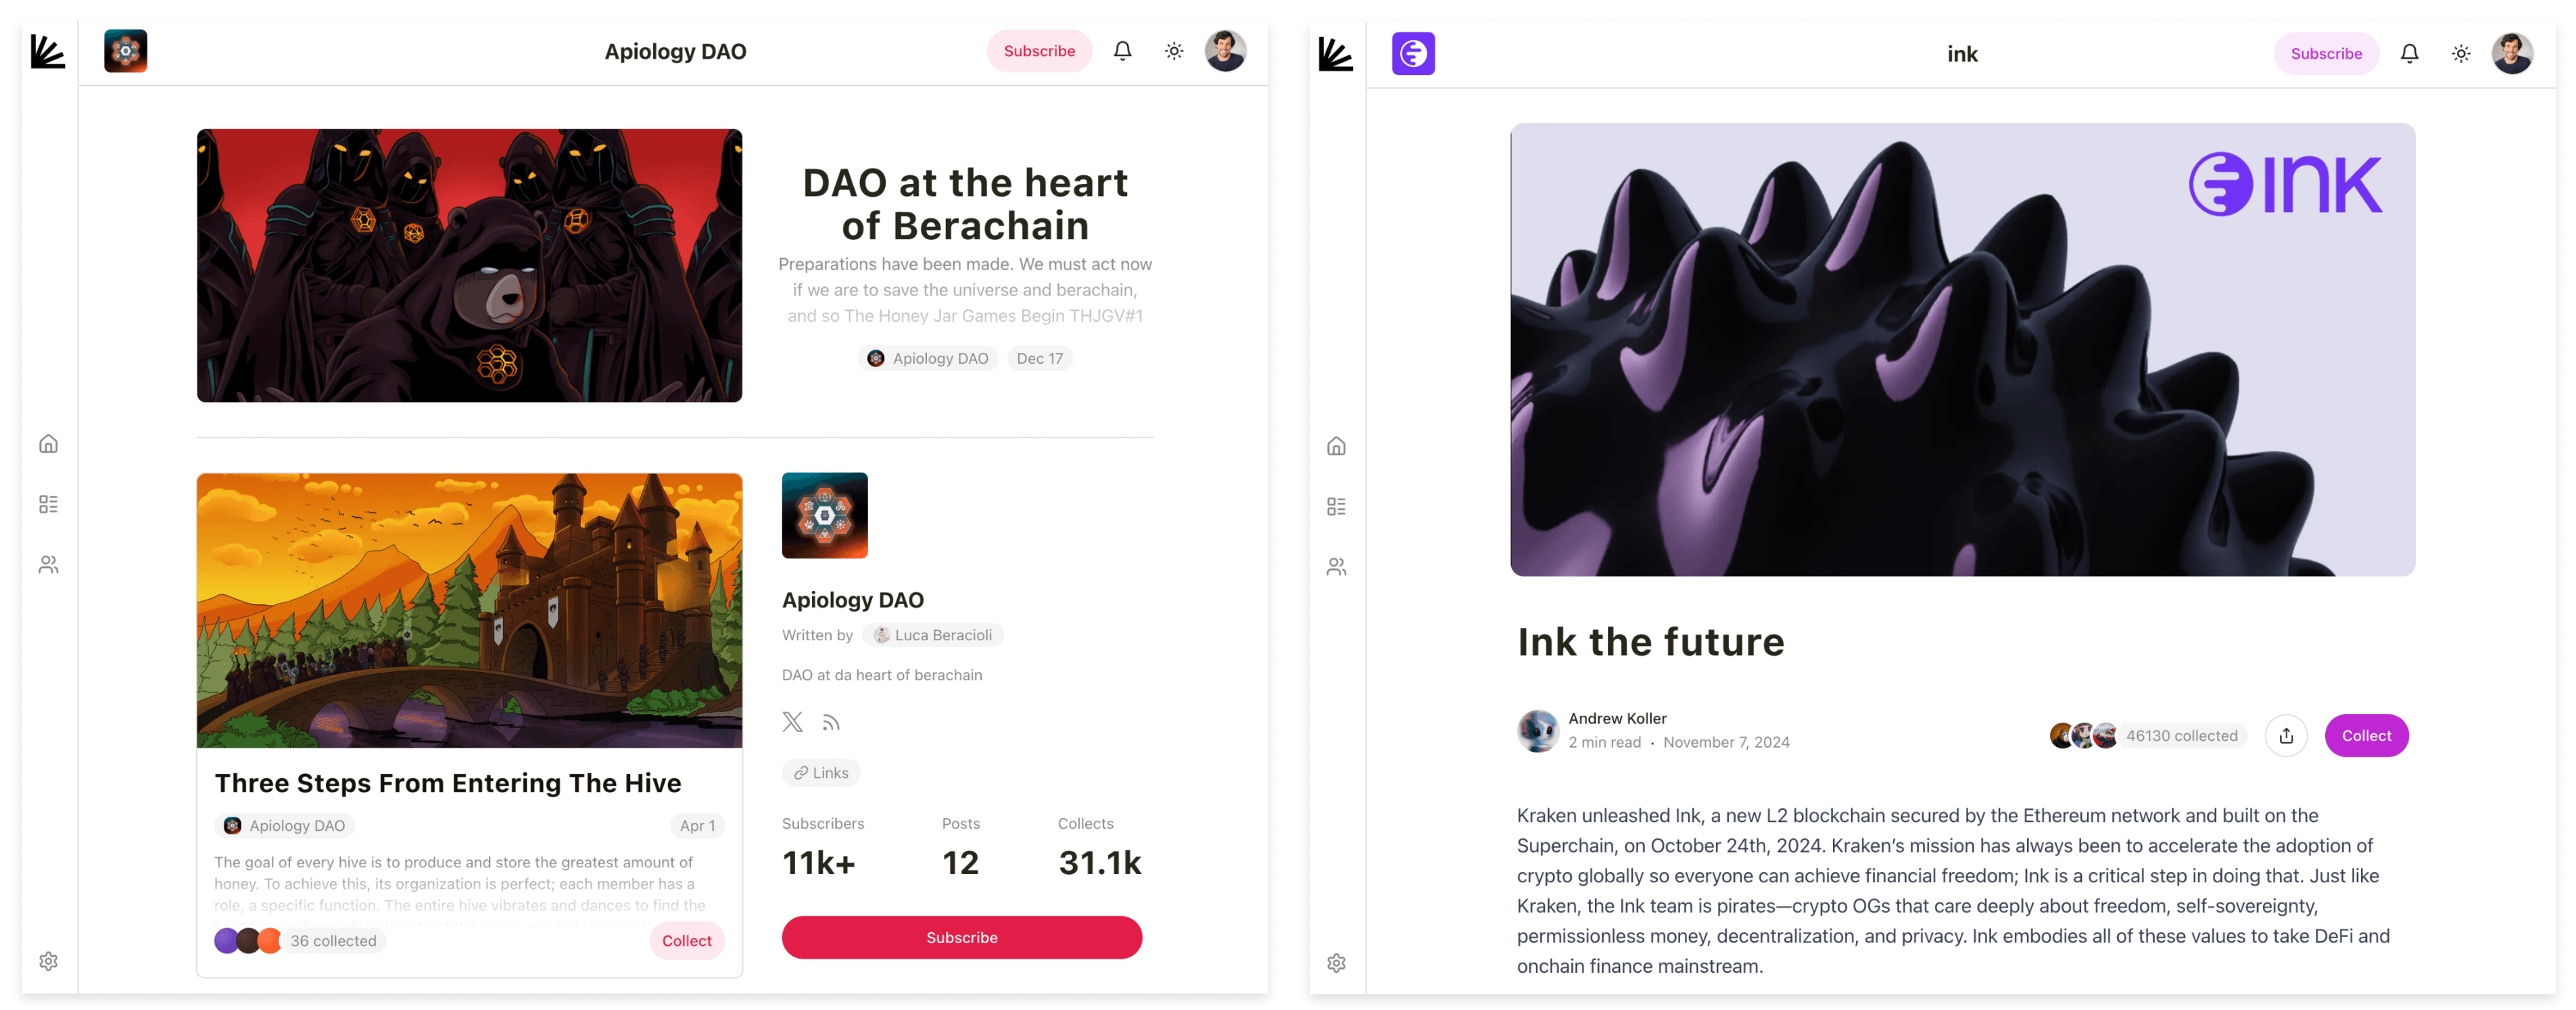Toggle light/dark theme in Apiology DAO header
Screen dimensions: 2576x1010
(1174, 51)
